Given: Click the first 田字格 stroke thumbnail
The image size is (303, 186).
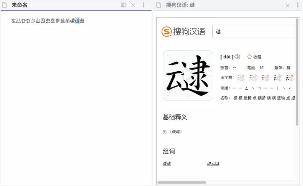Looking at the screenshot, I should pyautogui.click(x=241, y=78).
